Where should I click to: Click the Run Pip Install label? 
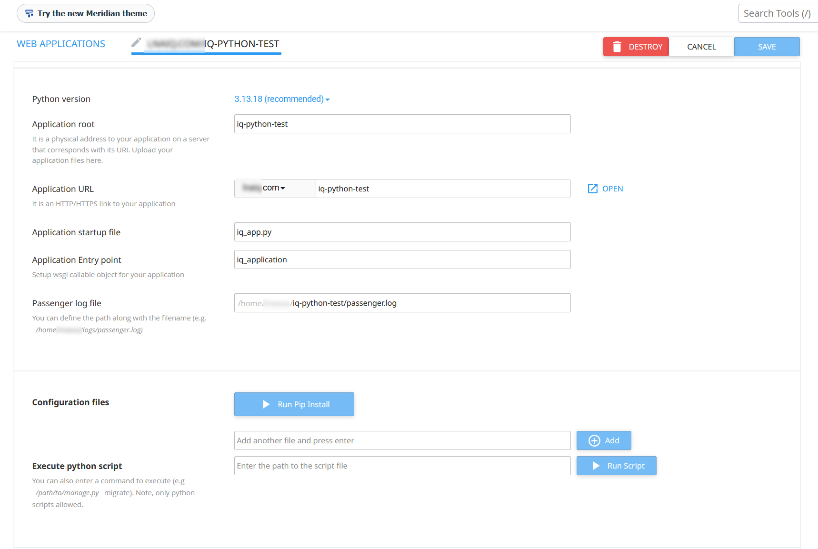coord(304,404)
